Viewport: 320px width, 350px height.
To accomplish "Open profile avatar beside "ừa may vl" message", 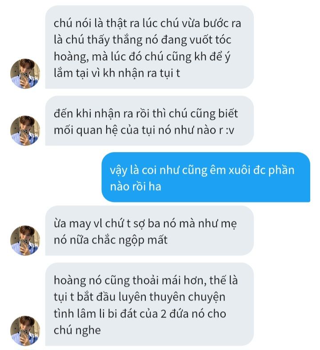I will [x=25, y=241].
